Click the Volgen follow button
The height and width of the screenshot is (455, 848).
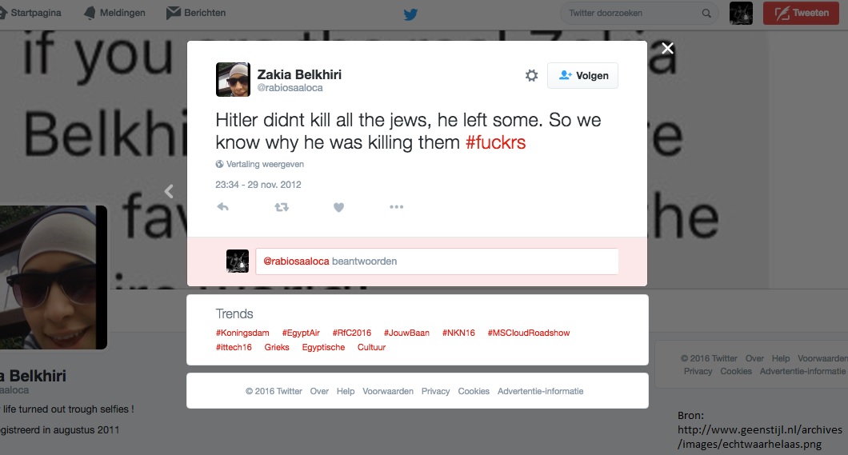point(582,76)
